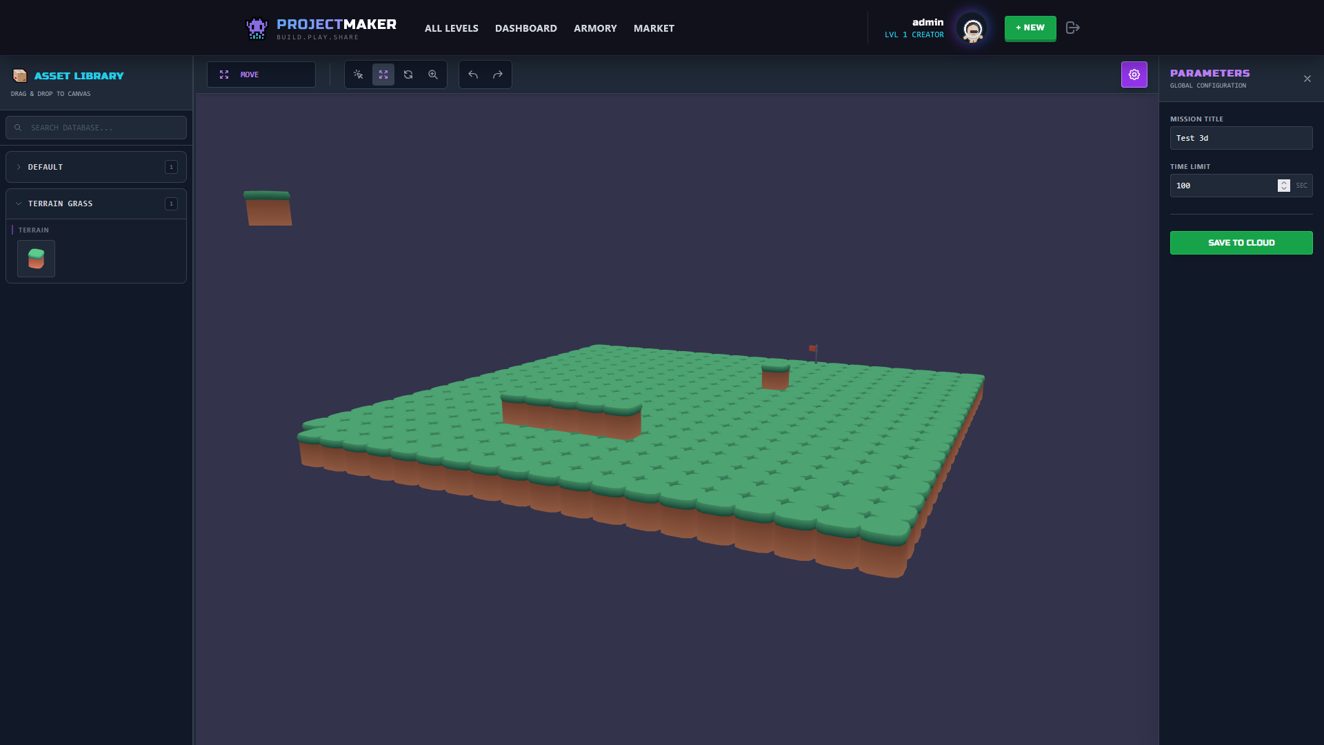Click the search database field
Screen dimensions: 1324x745
pos(96,128)
